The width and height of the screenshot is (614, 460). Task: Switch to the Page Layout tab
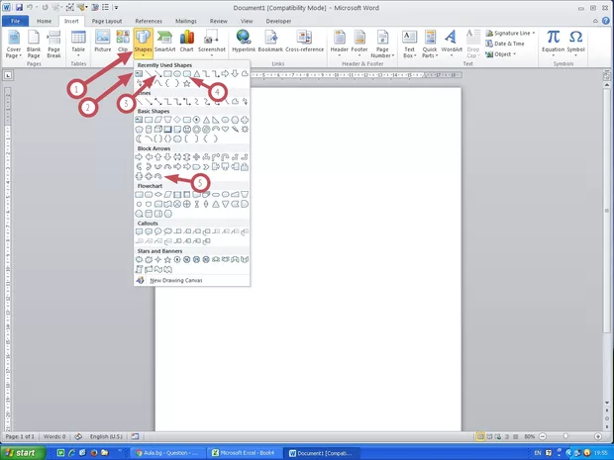[x=107, y=21]
